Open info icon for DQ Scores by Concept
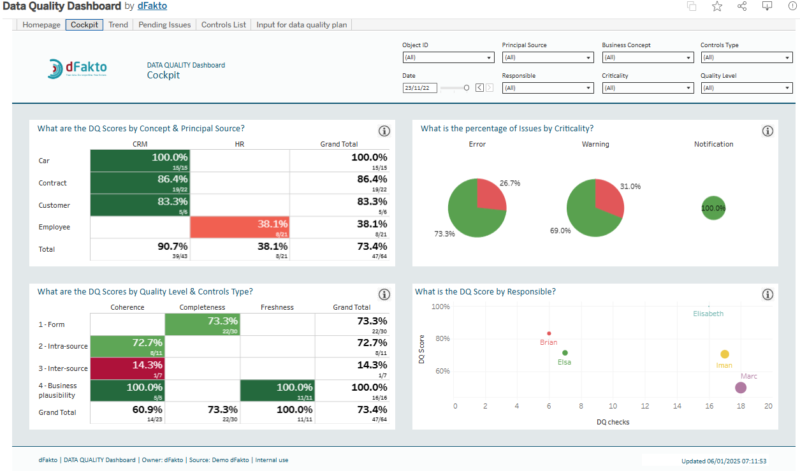800x471 pixels. point(384,131)
